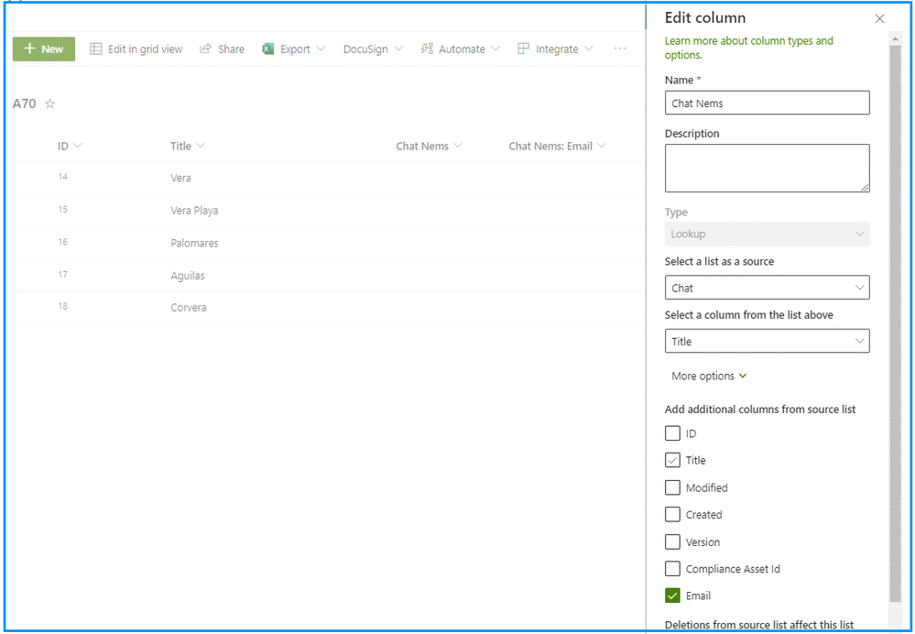Viewport: 915px width, 634px height.
Task: Collapse the More options expander
Action: tap(709, 376)
